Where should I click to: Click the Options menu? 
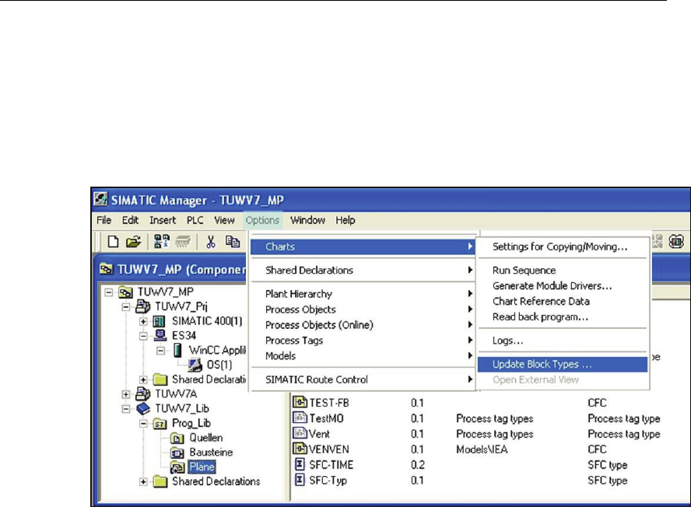262,220
